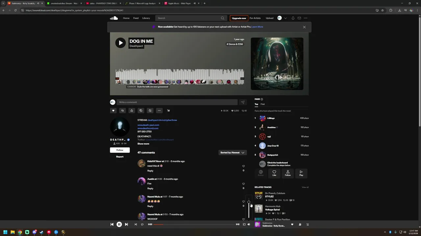
Task: Mute with the speaker volume icon
Action: point(249,225)
